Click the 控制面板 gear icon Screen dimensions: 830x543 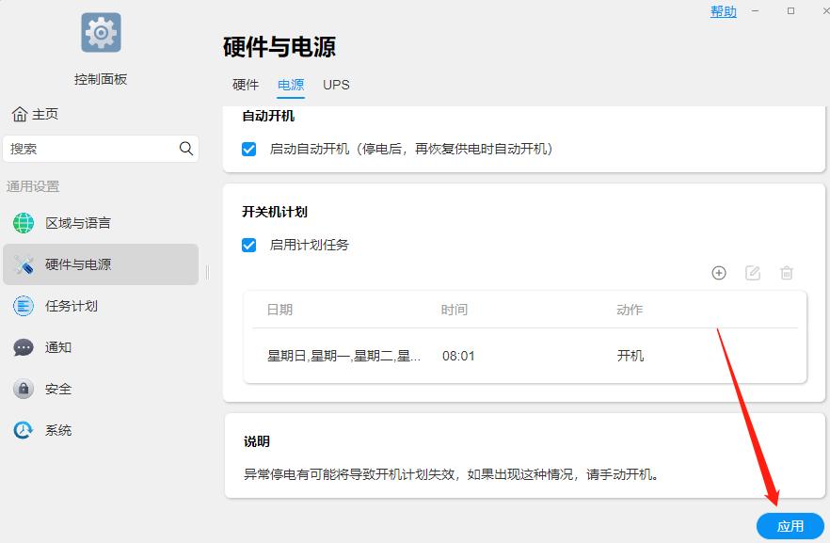(100, 31)
